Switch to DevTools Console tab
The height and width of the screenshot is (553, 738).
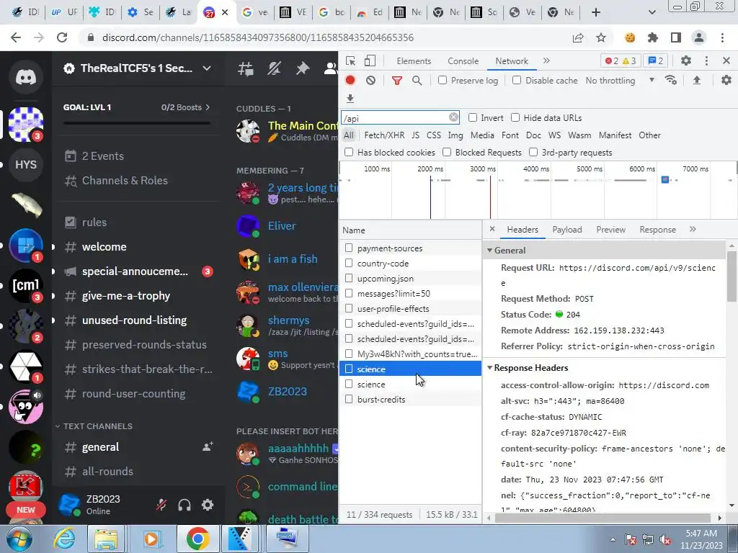click(x=463, y=61)
